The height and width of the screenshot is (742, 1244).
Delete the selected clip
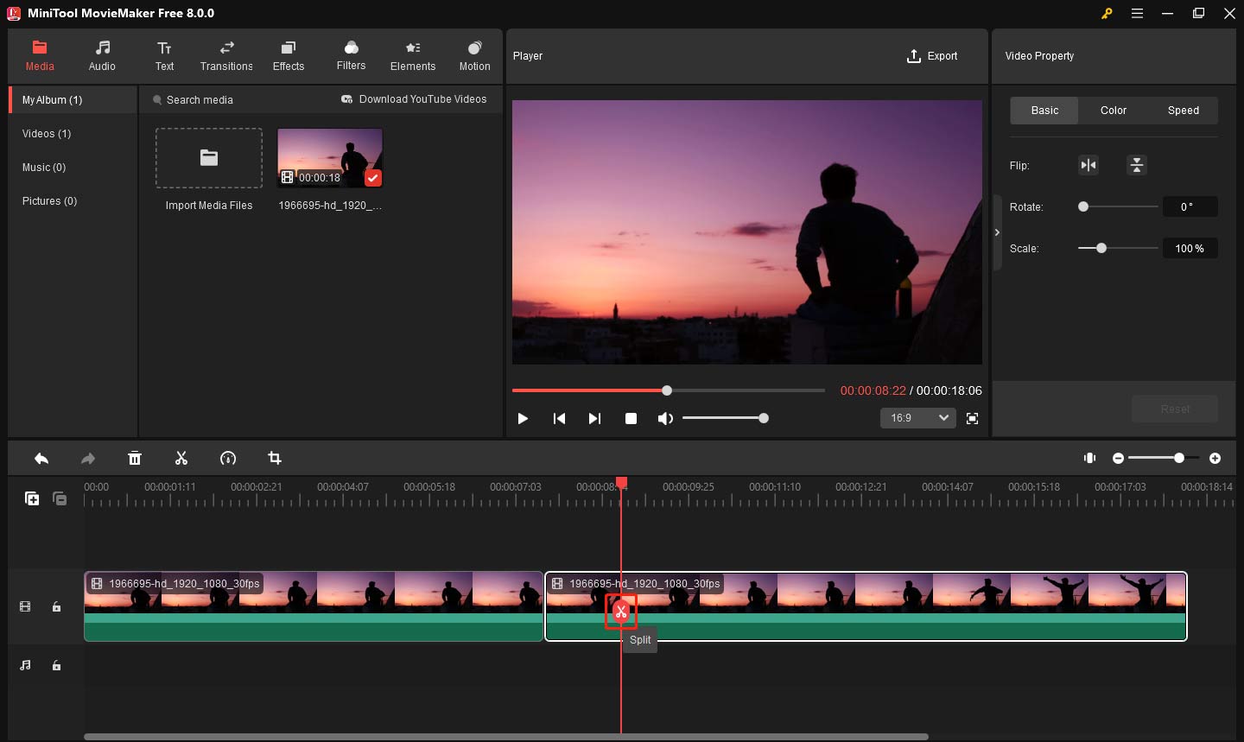(x=135, y=458)
